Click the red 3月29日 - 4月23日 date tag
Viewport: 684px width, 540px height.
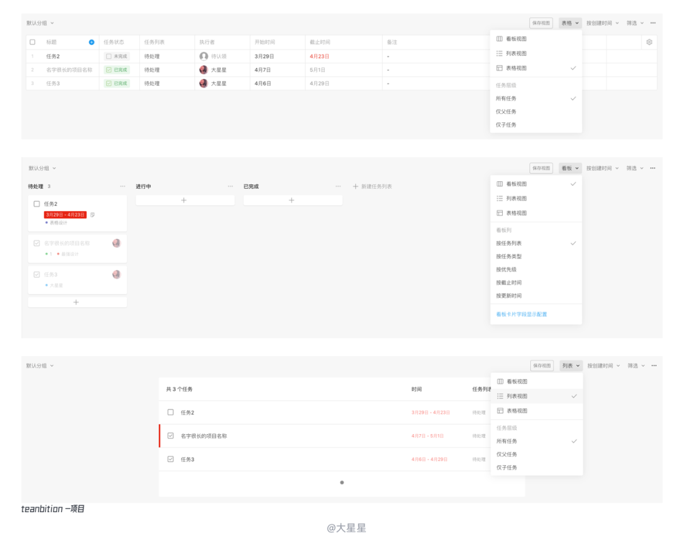(x=65, y=215)
